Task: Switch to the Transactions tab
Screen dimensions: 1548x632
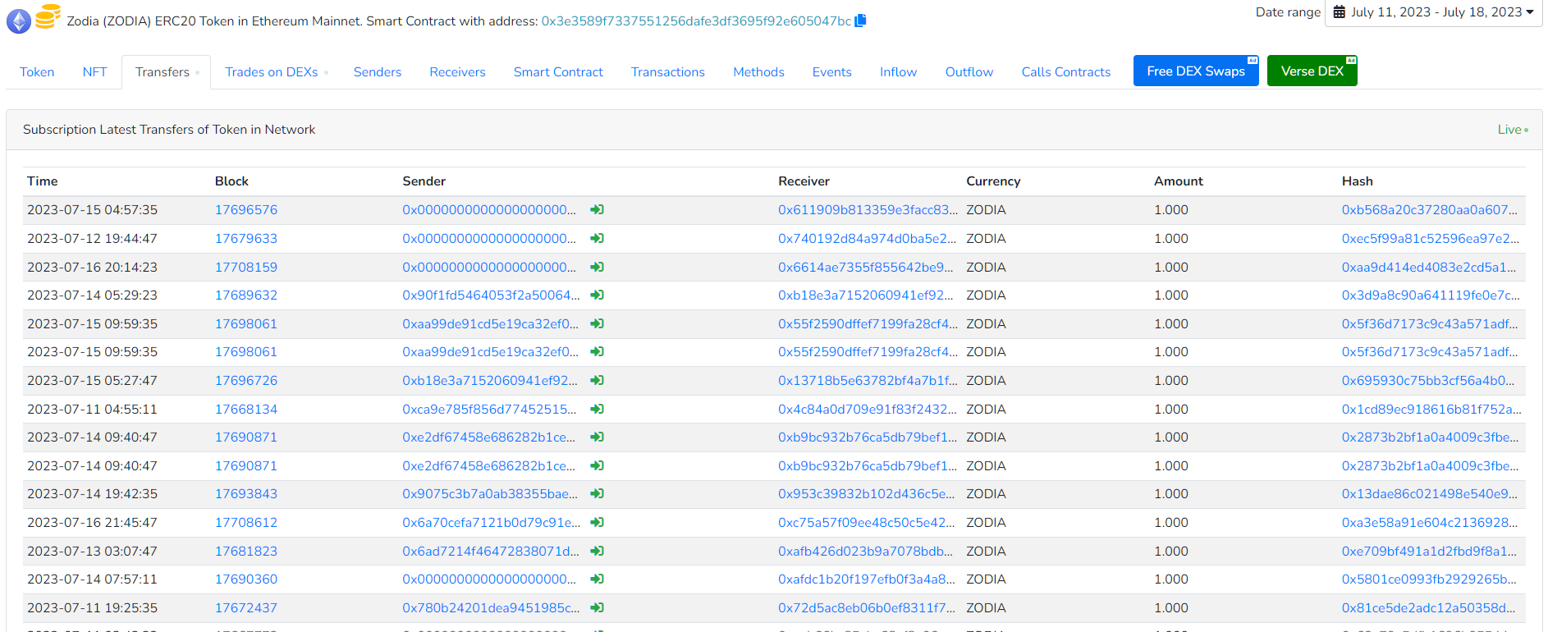Action: click(668, 72)
